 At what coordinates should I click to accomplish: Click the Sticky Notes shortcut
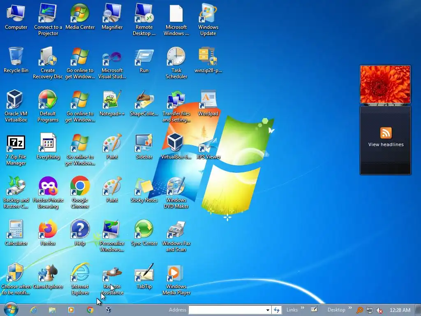(144, 190)
